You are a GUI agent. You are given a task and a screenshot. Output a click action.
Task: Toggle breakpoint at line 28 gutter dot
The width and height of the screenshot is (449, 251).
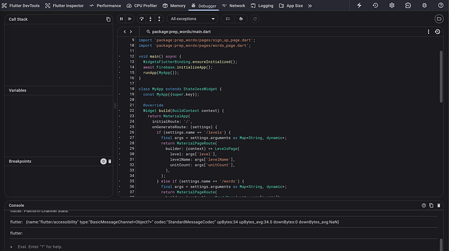(120, 143)
